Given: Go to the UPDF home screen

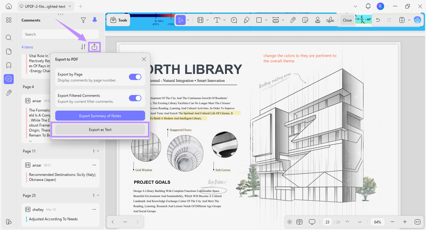Looking at the screenshot, I should (9, 6).
